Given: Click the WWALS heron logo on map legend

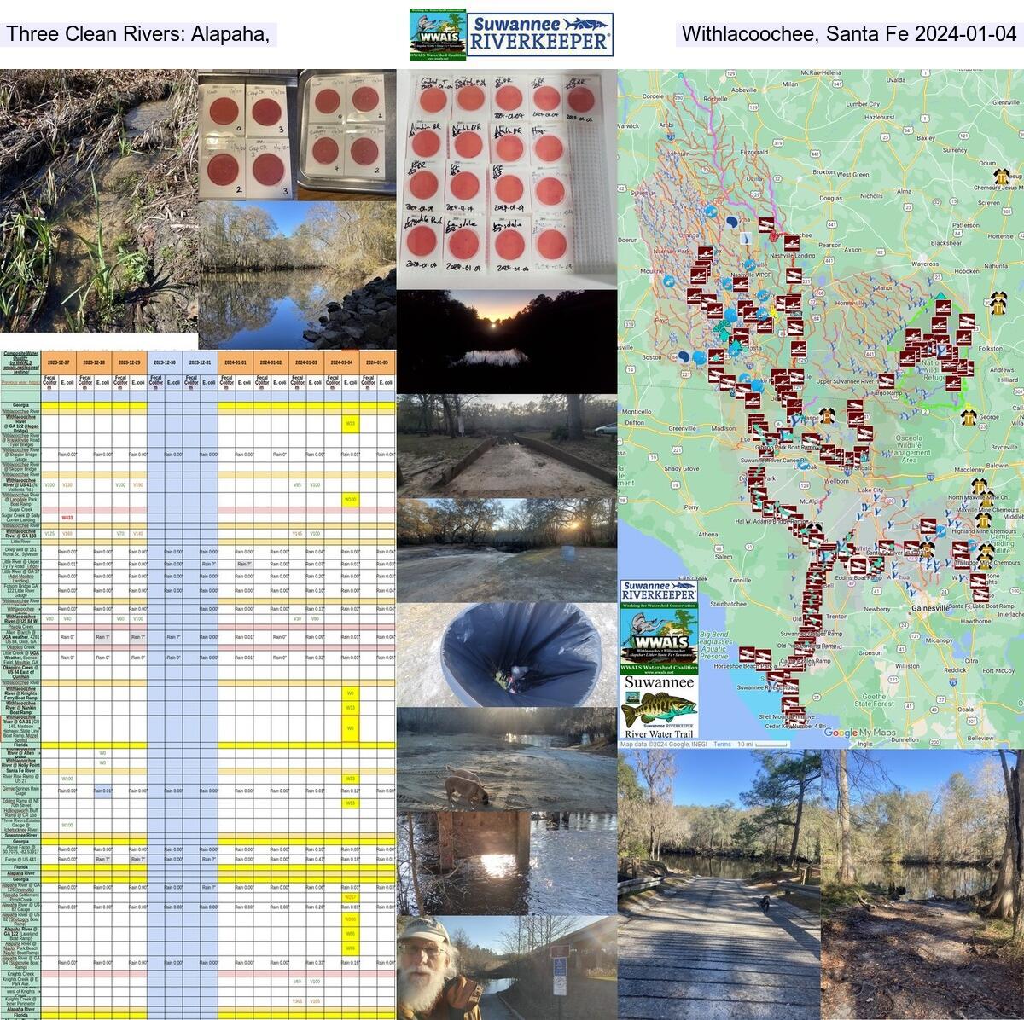Looking at the screenshot, I should pos(659,637).
